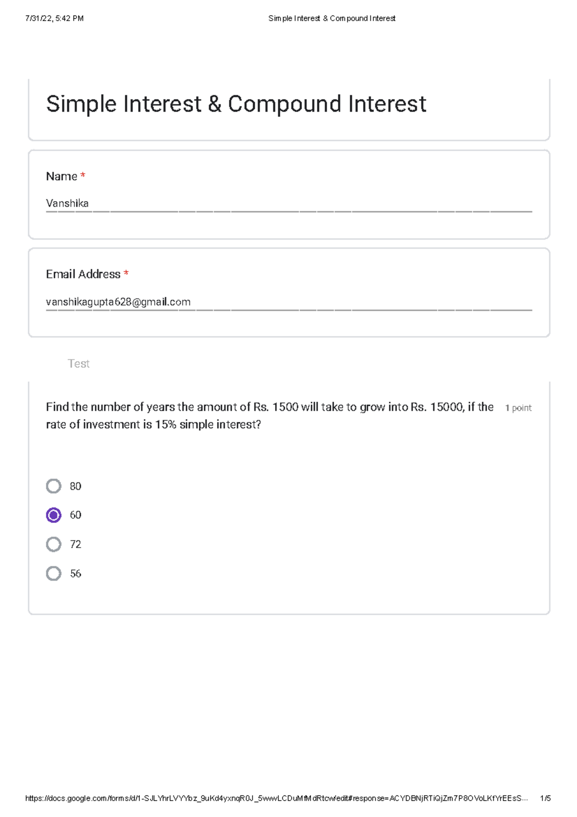Click the 1/5 page number indicator
577x817 pixels.
pyautogui.click(x=545, y=798)
